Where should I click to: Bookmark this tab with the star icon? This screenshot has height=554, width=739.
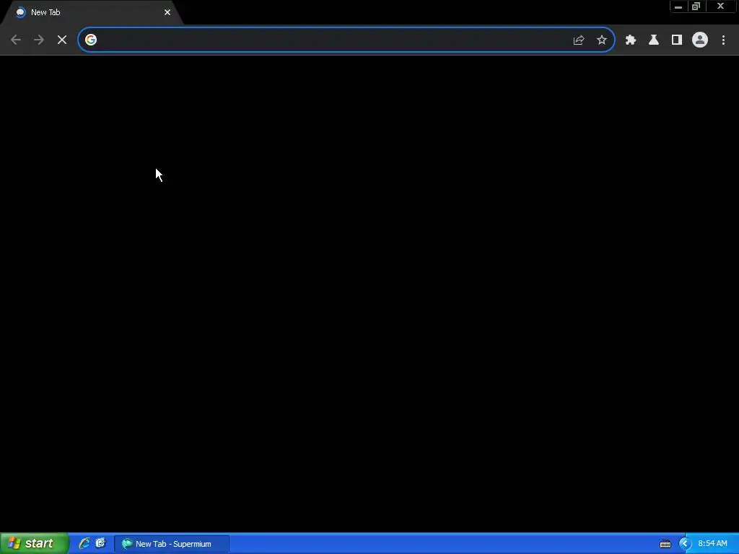pos(602,40)
